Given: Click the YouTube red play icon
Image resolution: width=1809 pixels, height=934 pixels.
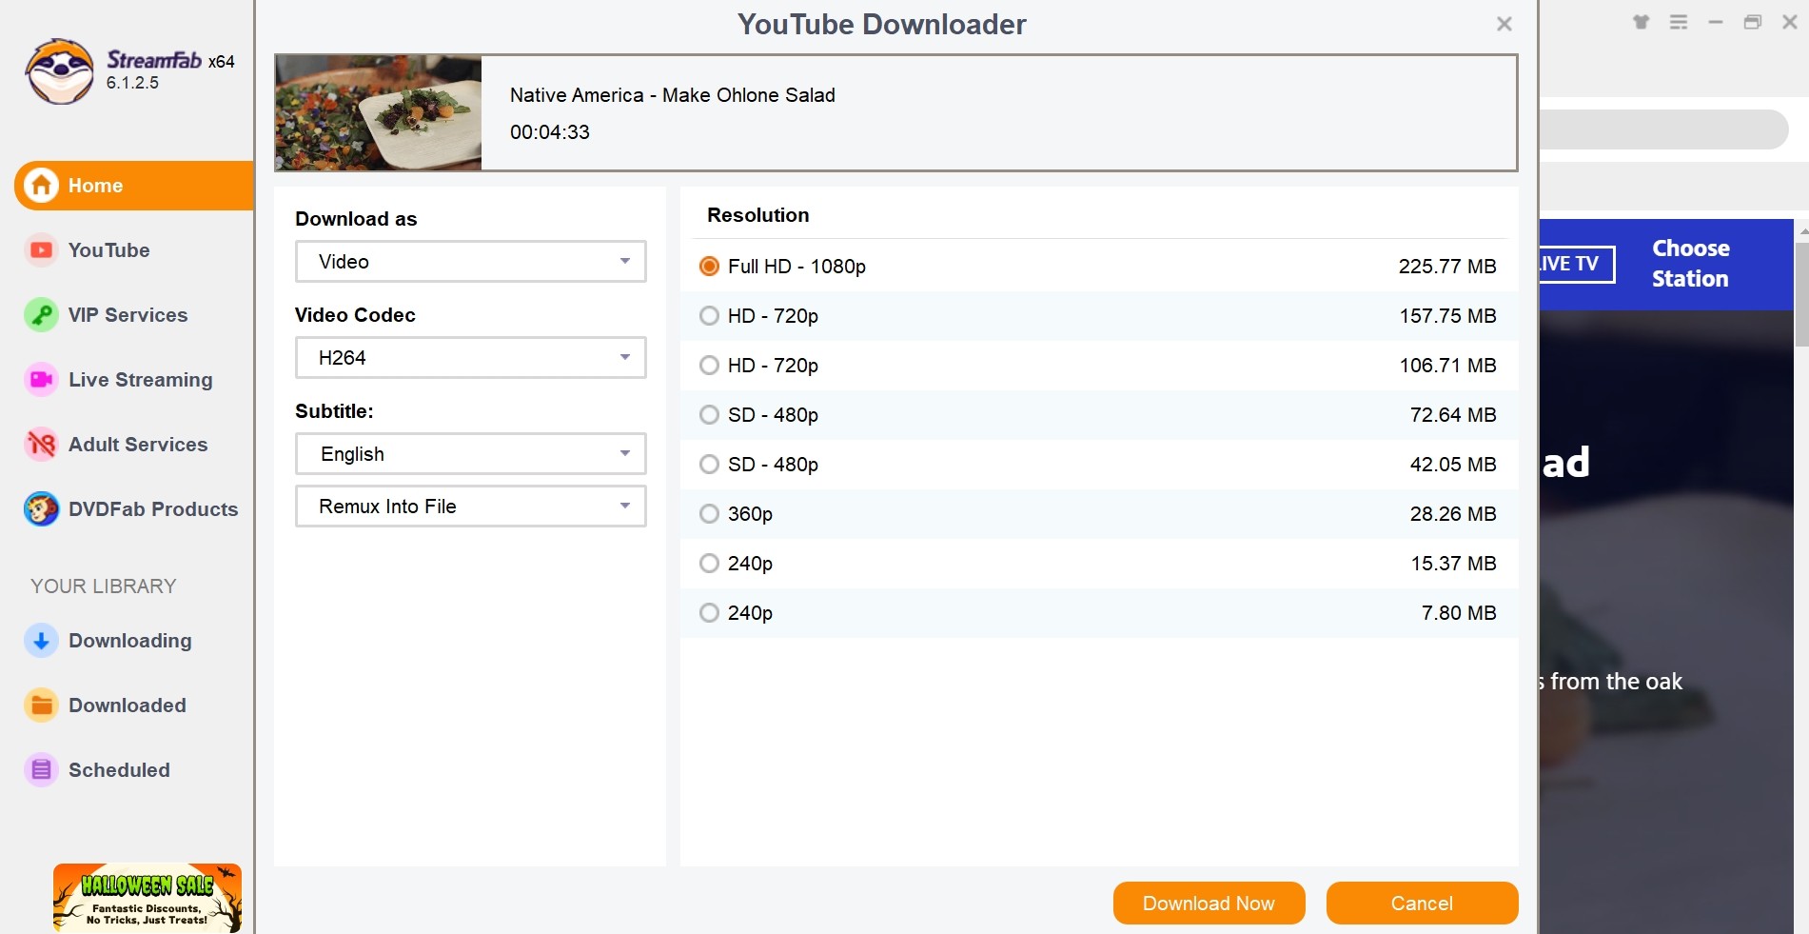Looking at the screenshot, I should click(41, 250).
